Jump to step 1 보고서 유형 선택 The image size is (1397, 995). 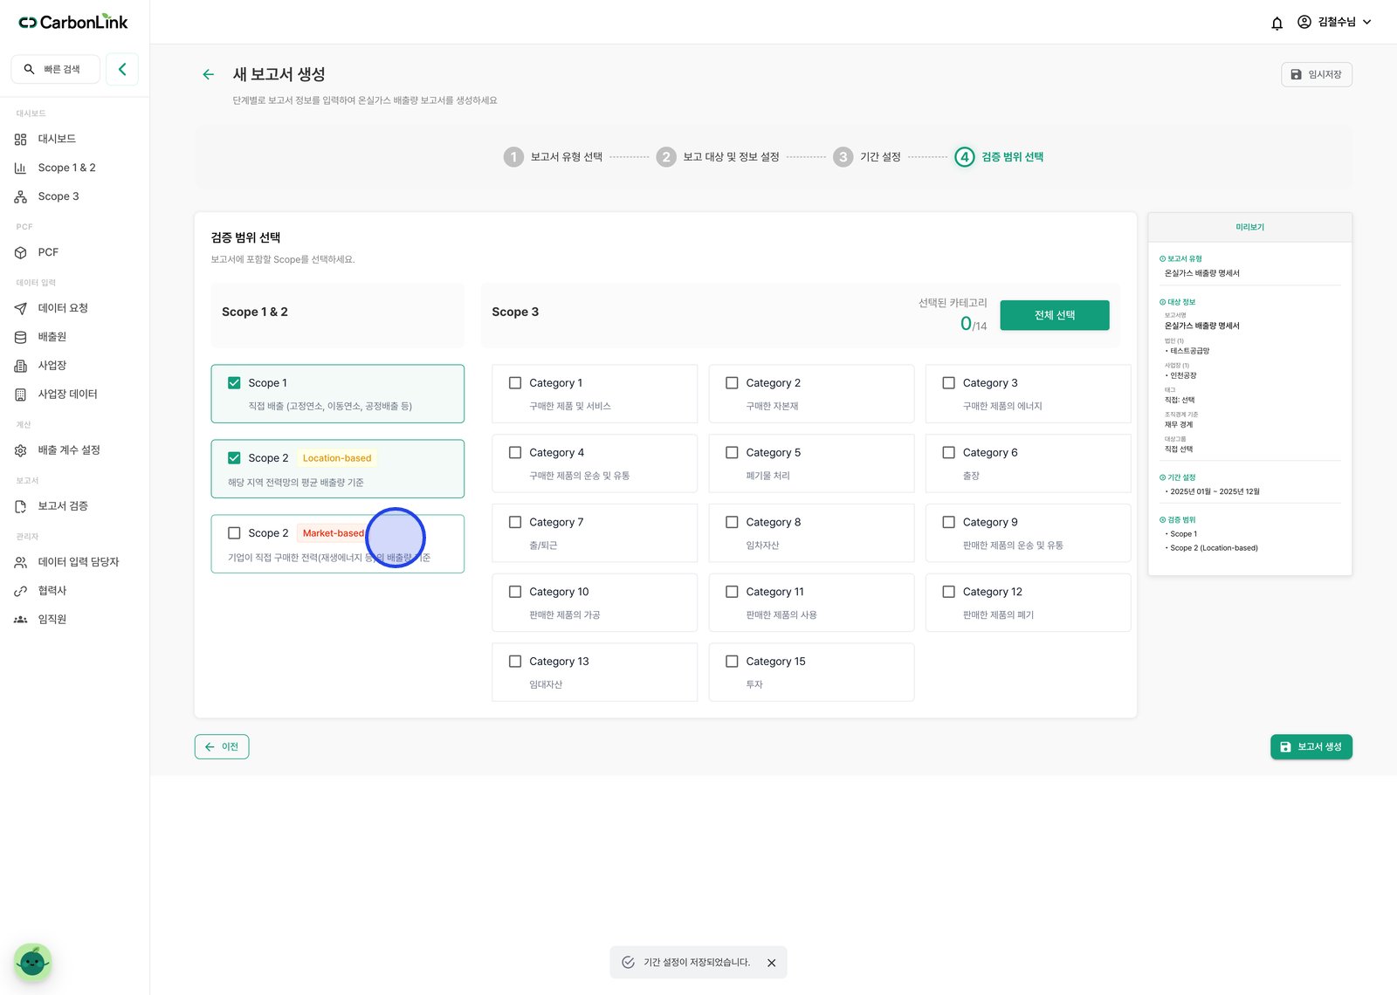[553, 157]
